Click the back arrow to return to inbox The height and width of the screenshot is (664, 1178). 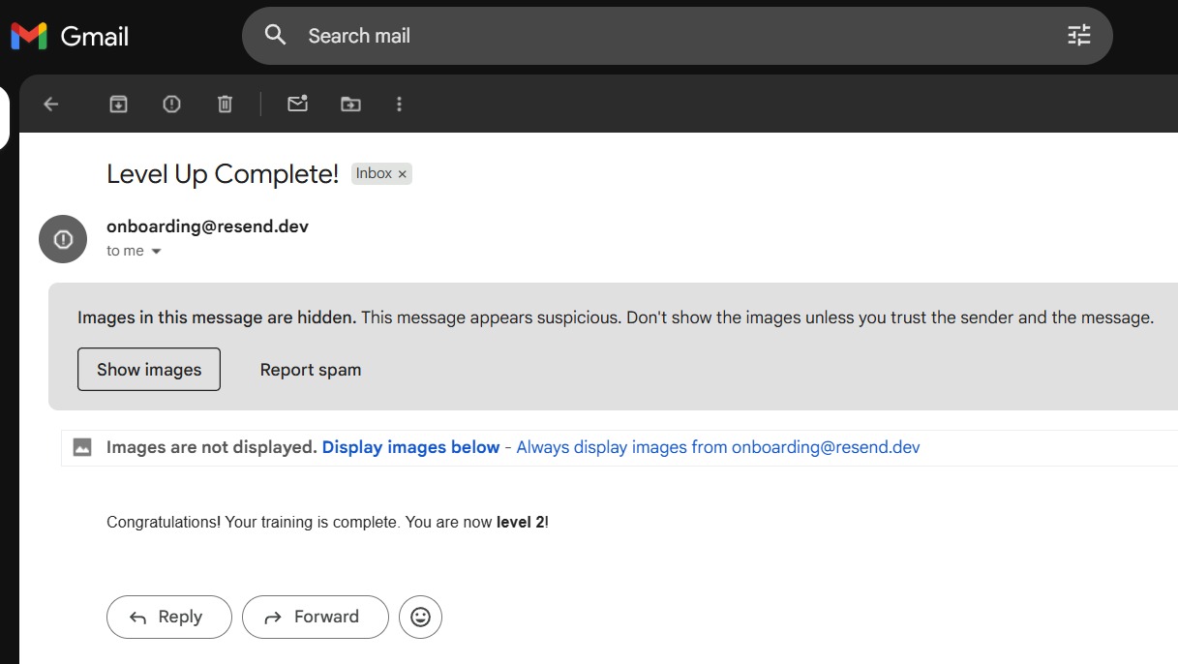[51, 105]
